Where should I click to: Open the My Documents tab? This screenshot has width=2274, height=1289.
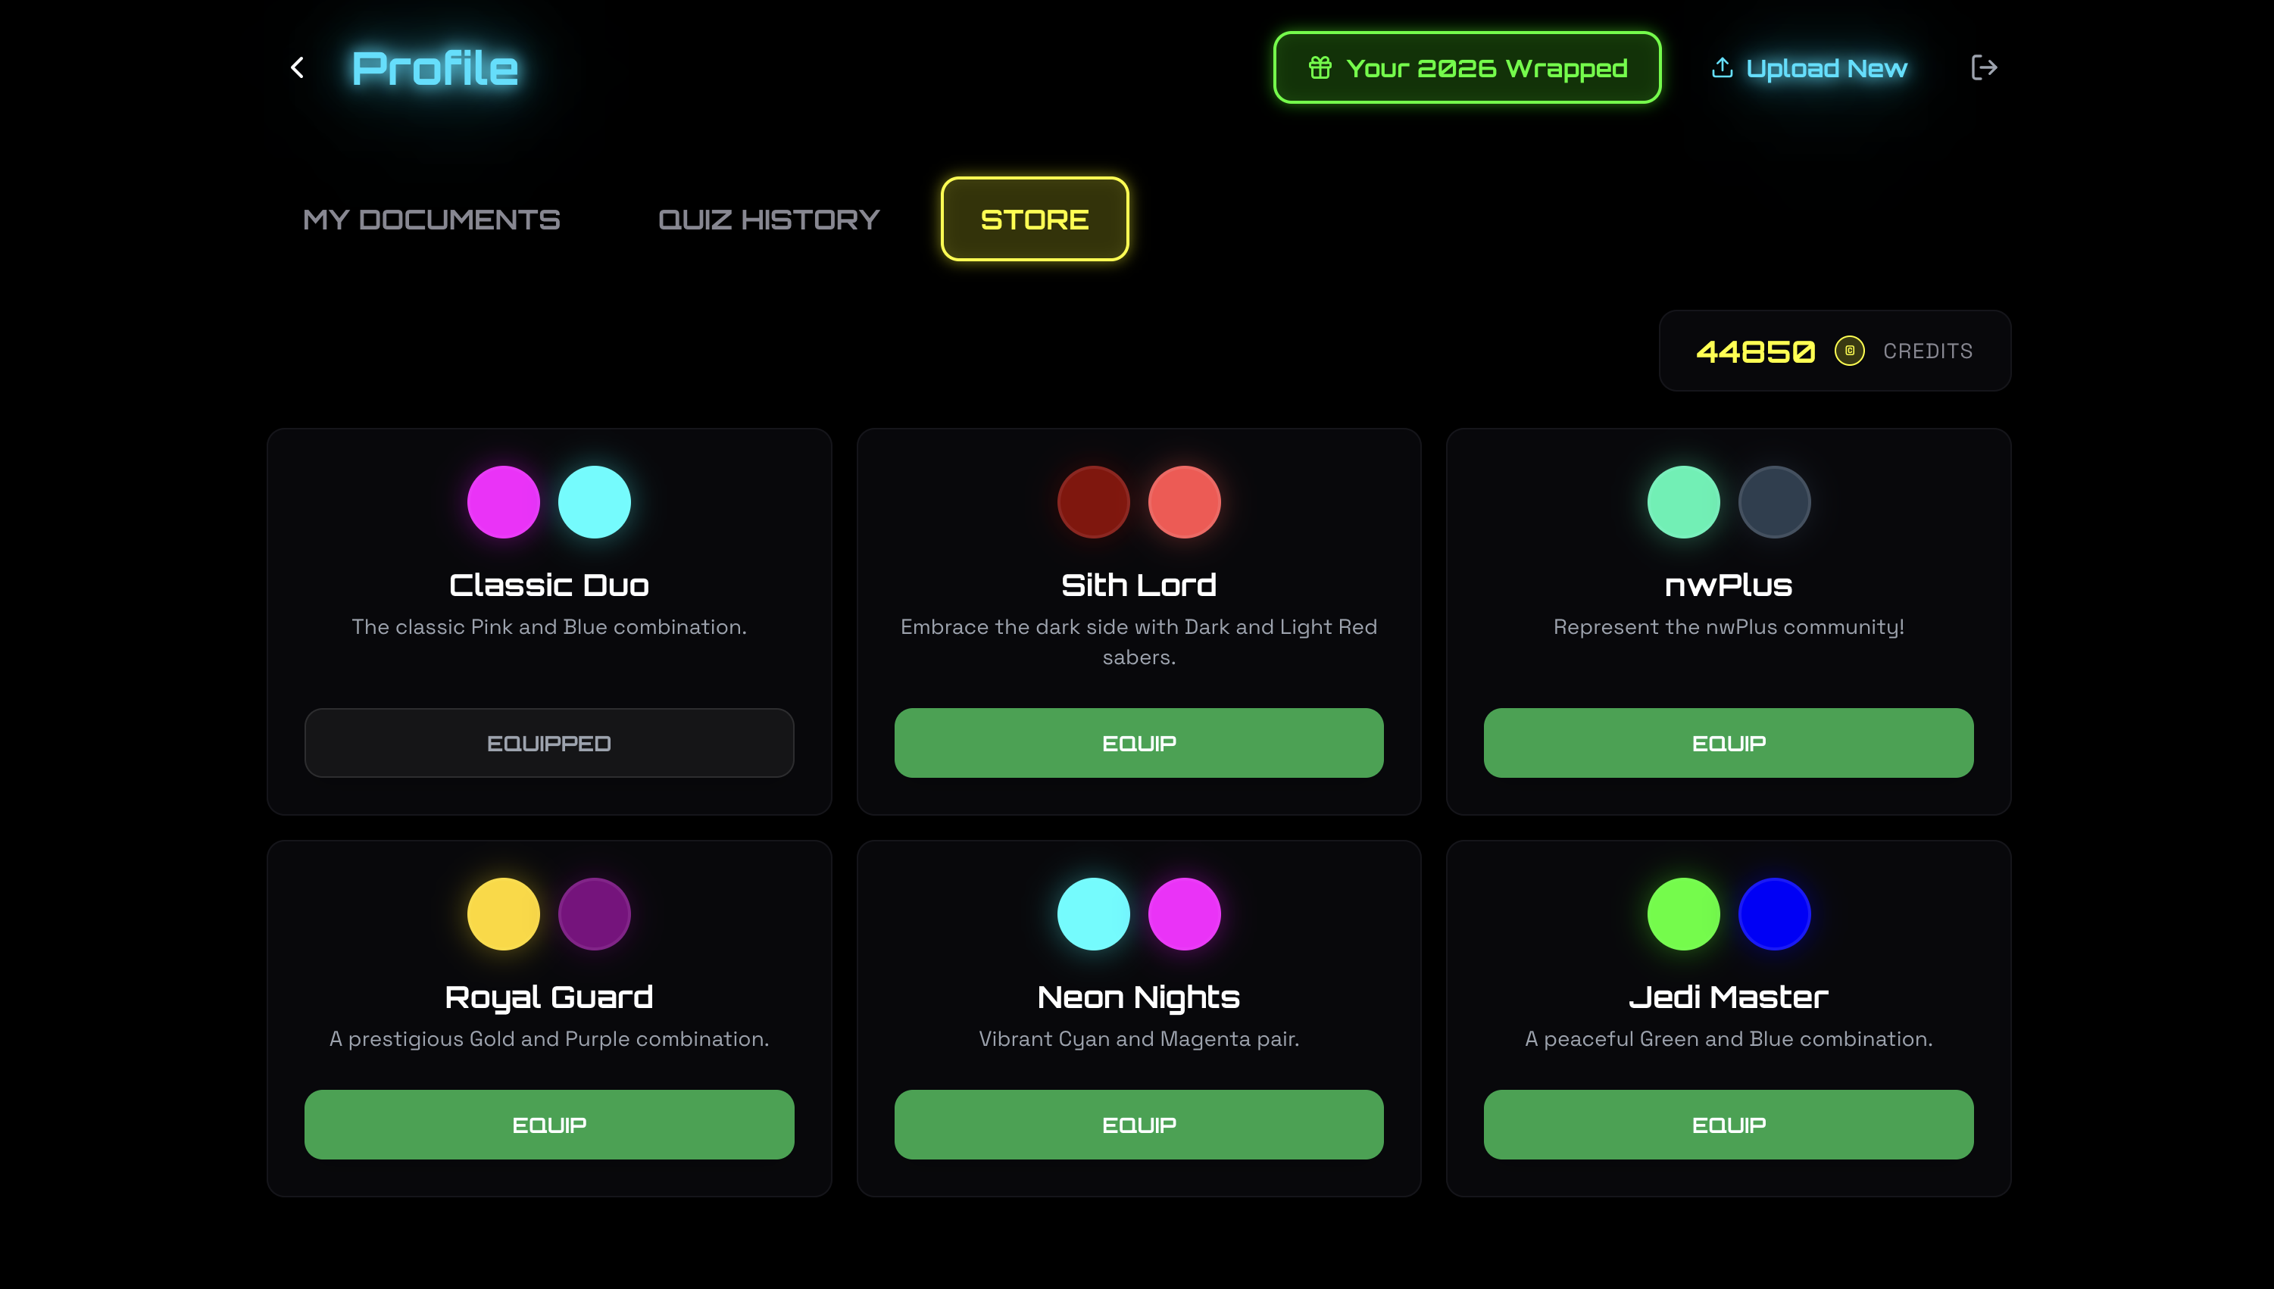pyautogui.click(x=431, y=220)
